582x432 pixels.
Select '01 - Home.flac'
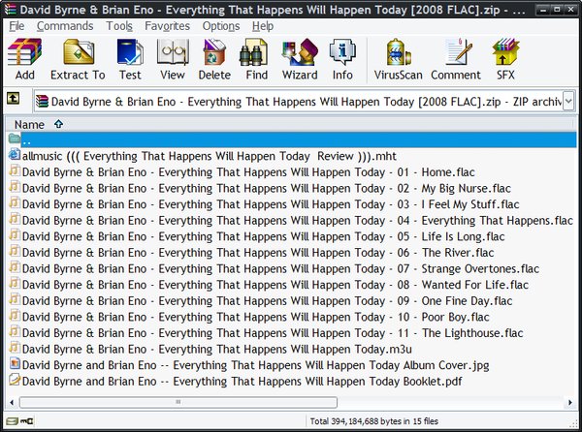(248, 172)
